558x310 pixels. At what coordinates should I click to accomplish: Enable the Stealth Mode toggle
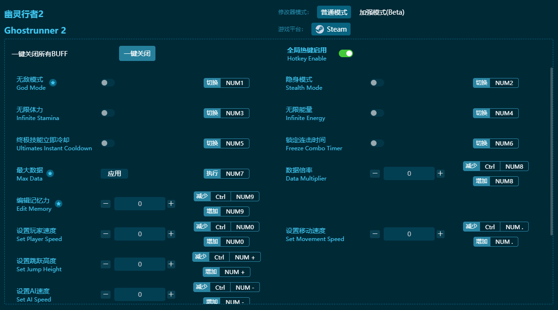click(x=377, y=83)
